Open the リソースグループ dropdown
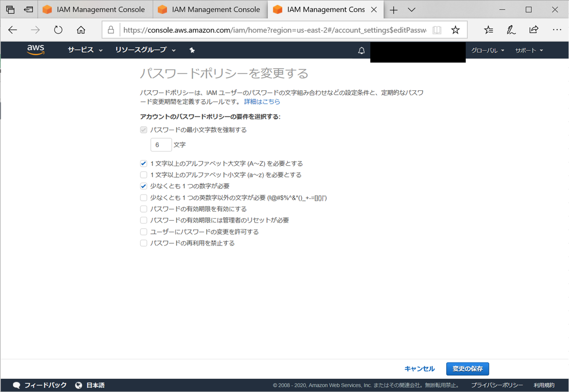This screenshot has width=569, height=392. click(141, 50)
